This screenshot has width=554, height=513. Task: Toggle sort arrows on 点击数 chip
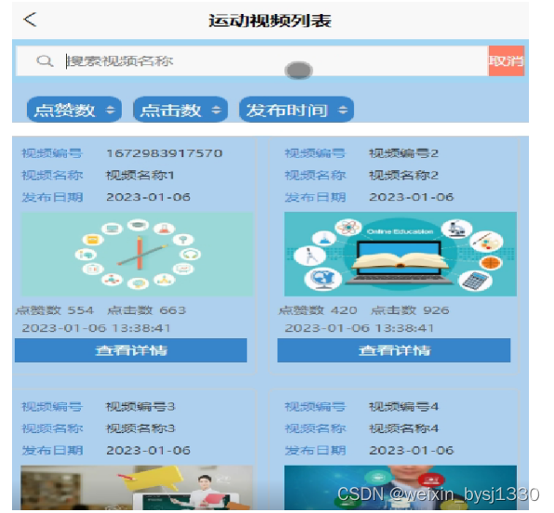tap(217, 110)
